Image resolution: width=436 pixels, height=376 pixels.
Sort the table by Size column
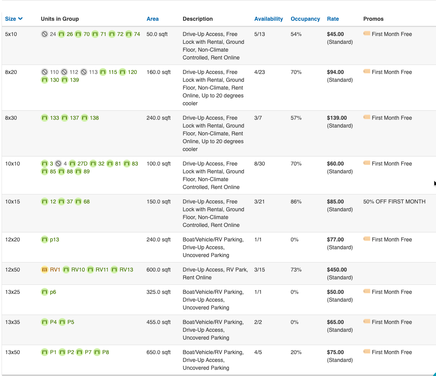pyautogui.click(x=11, y=19)
